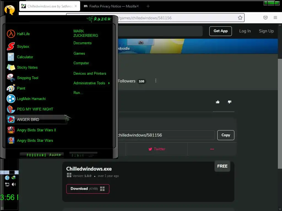Viewport: 282px width, 211px height.
Task: Open Angry Birds Star Wars II
Action: (36, 130)
